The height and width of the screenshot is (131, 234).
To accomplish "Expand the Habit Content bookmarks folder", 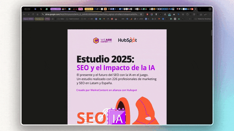I will [73, 19].
